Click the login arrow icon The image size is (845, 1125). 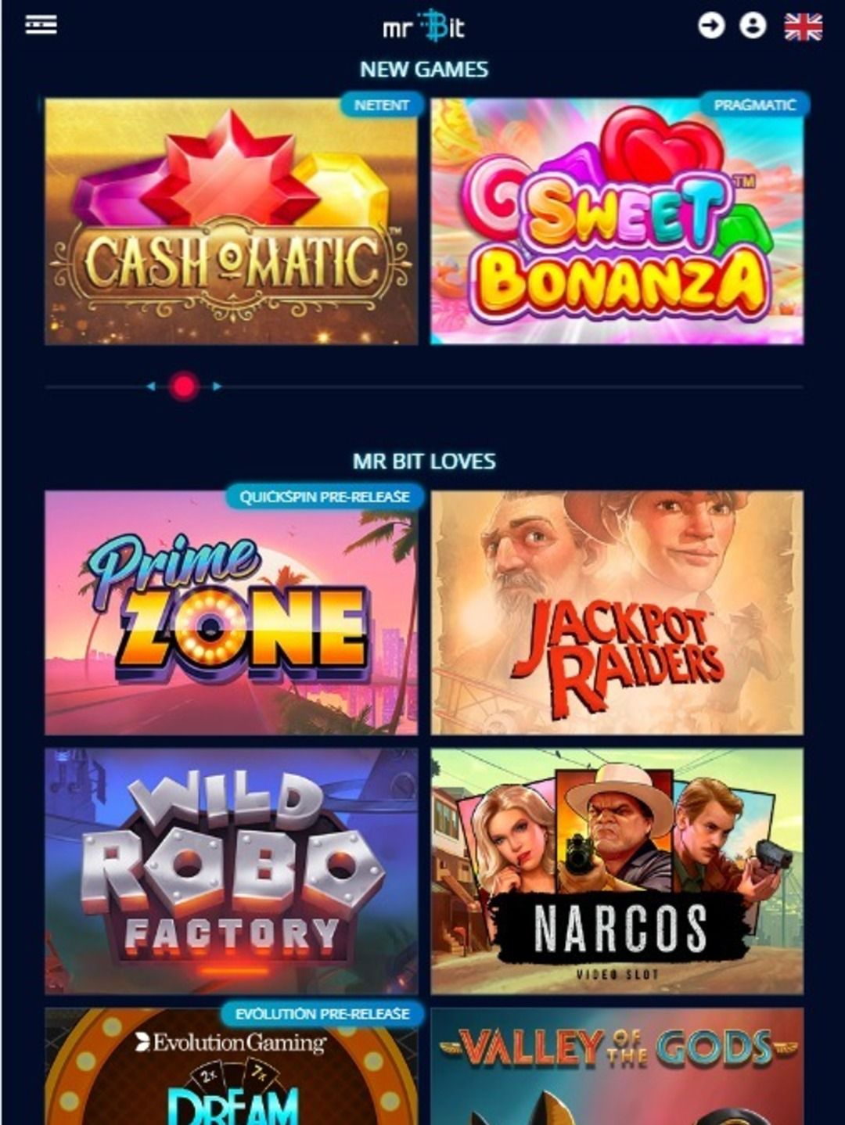point(711,26)
